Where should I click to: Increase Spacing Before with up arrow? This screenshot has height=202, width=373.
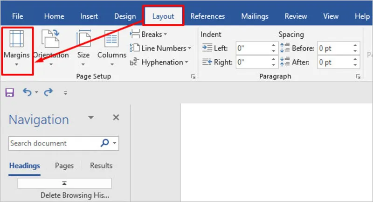[x=355, y=45]
